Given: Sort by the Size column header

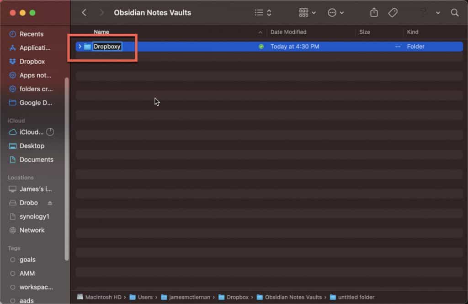Looking at the screenshot, I should [x=364, y=32].
